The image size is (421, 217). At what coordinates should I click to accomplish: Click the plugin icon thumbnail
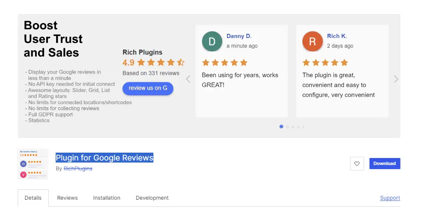pyautogui.click(x=33, y=163)
